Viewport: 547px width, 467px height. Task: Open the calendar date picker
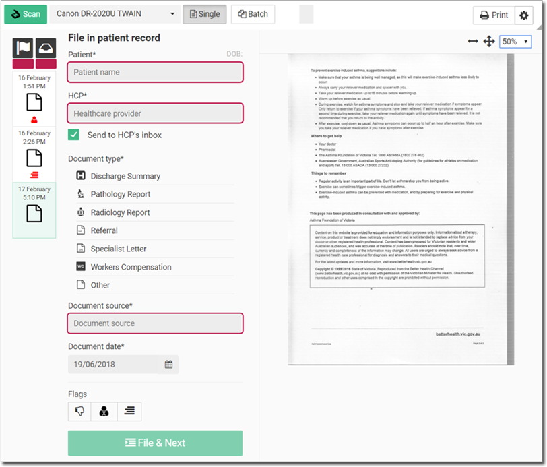coord(168,364)
